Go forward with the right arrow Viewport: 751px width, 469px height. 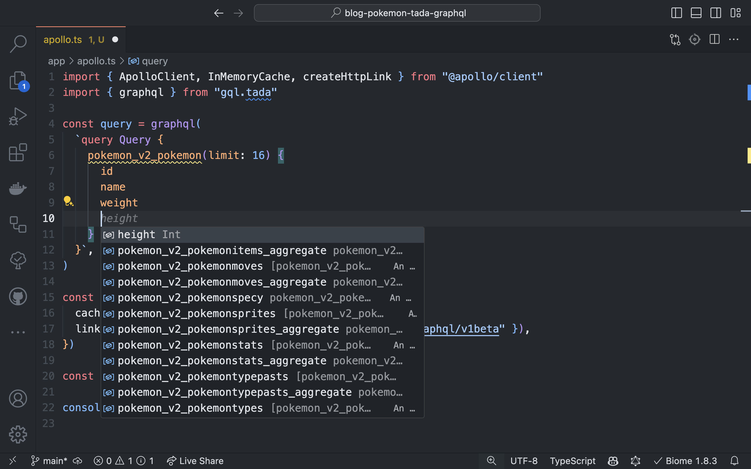tap(238, 13)
